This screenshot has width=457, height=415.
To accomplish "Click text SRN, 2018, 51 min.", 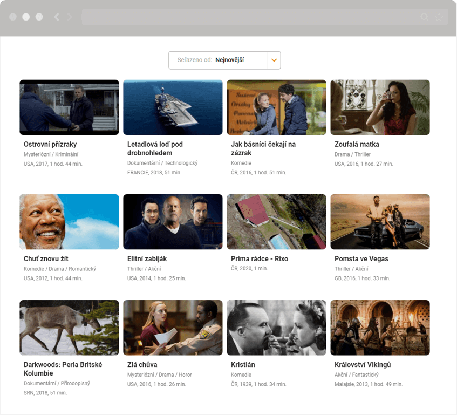I will tap(45, 393).
